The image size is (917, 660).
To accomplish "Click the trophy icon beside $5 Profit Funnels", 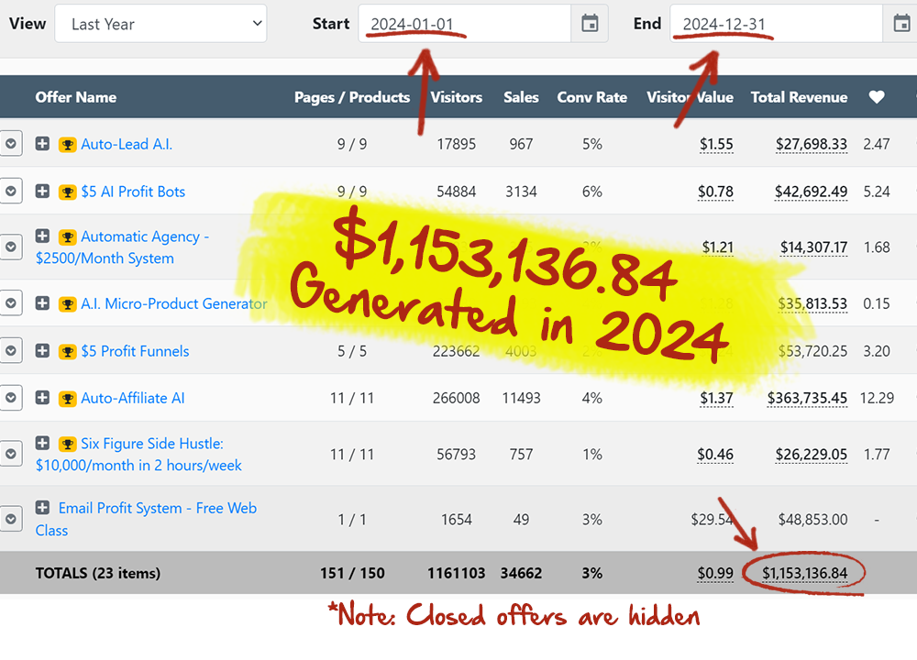I will pyautogui.click(x=67, y=351).
